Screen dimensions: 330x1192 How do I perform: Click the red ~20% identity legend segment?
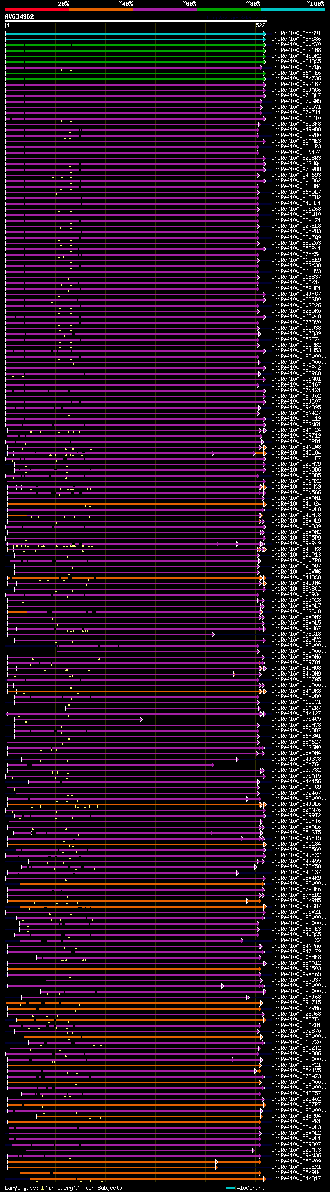[37, 9]
